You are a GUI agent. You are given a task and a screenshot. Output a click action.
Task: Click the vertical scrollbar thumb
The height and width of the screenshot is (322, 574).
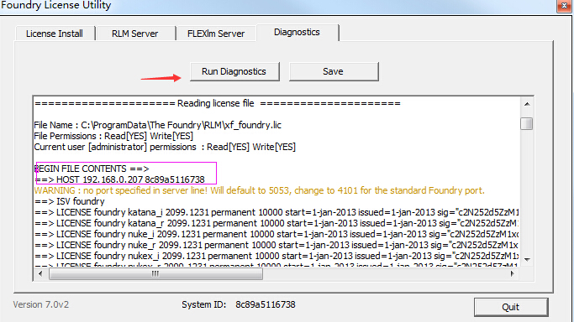(527, 123)
